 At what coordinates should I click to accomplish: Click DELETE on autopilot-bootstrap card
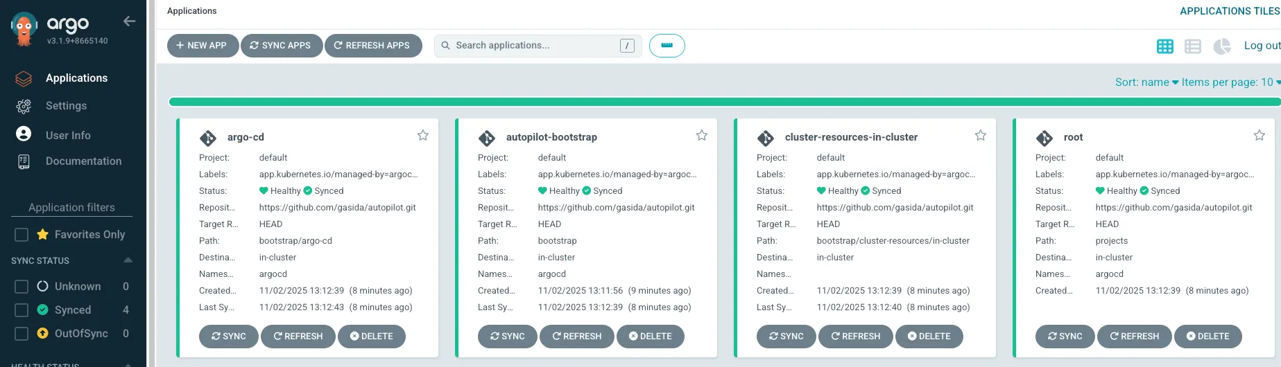[651, 337]
